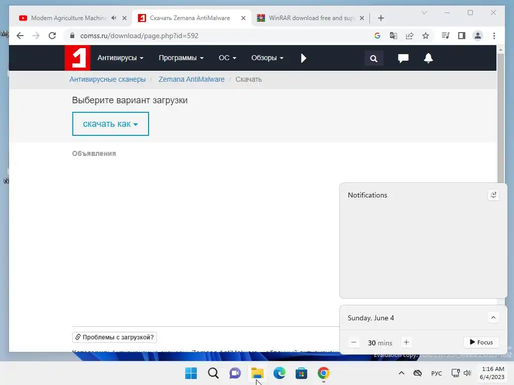514x385 pixels.
Task: Click the cloud sync tray icon
Action: point(418,373)
